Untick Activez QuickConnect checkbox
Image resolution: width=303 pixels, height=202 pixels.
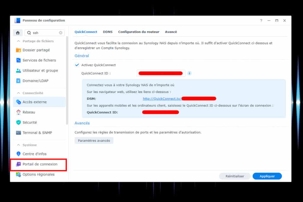(x=77, y=65)
